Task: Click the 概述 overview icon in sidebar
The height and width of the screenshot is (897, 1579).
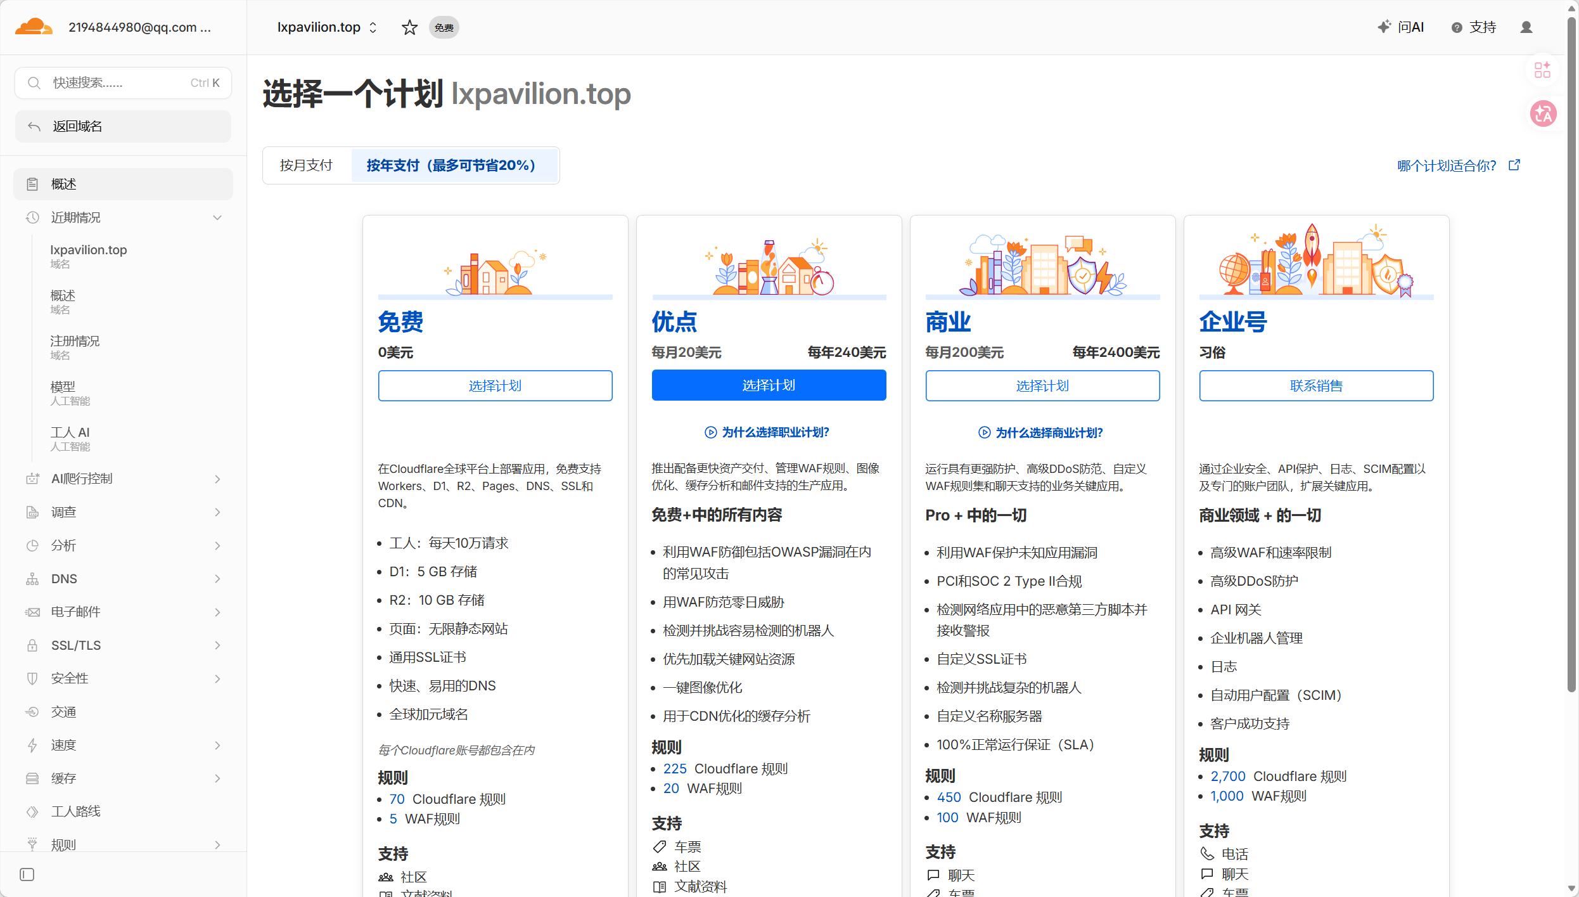Action: pyautogui.click(x=32, y=184)
